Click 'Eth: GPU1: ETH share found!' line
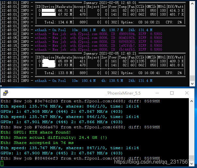 click(x=36, y=132)
